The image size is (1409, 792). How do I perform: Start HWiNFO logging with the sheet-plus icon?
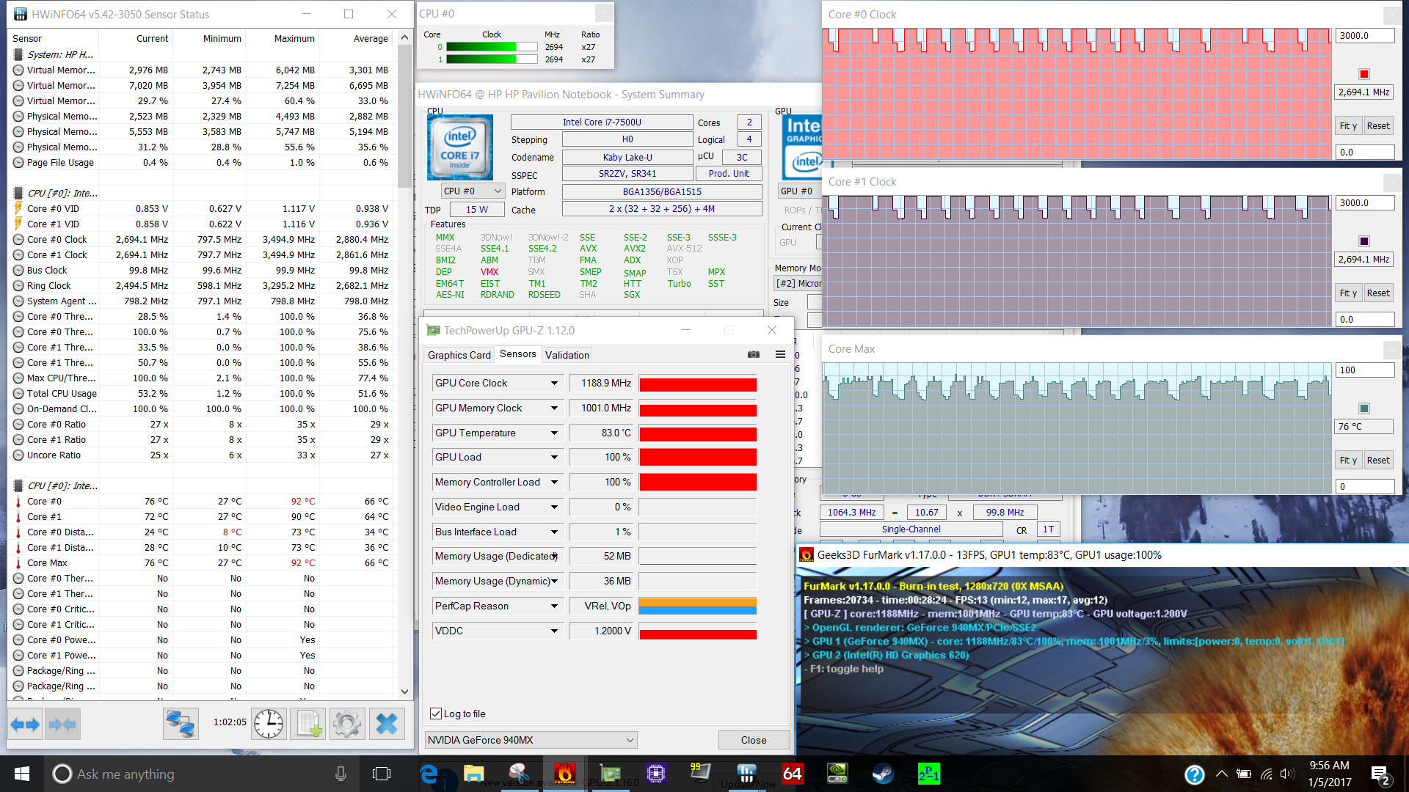pyautogui.click(x=308, y=725)
